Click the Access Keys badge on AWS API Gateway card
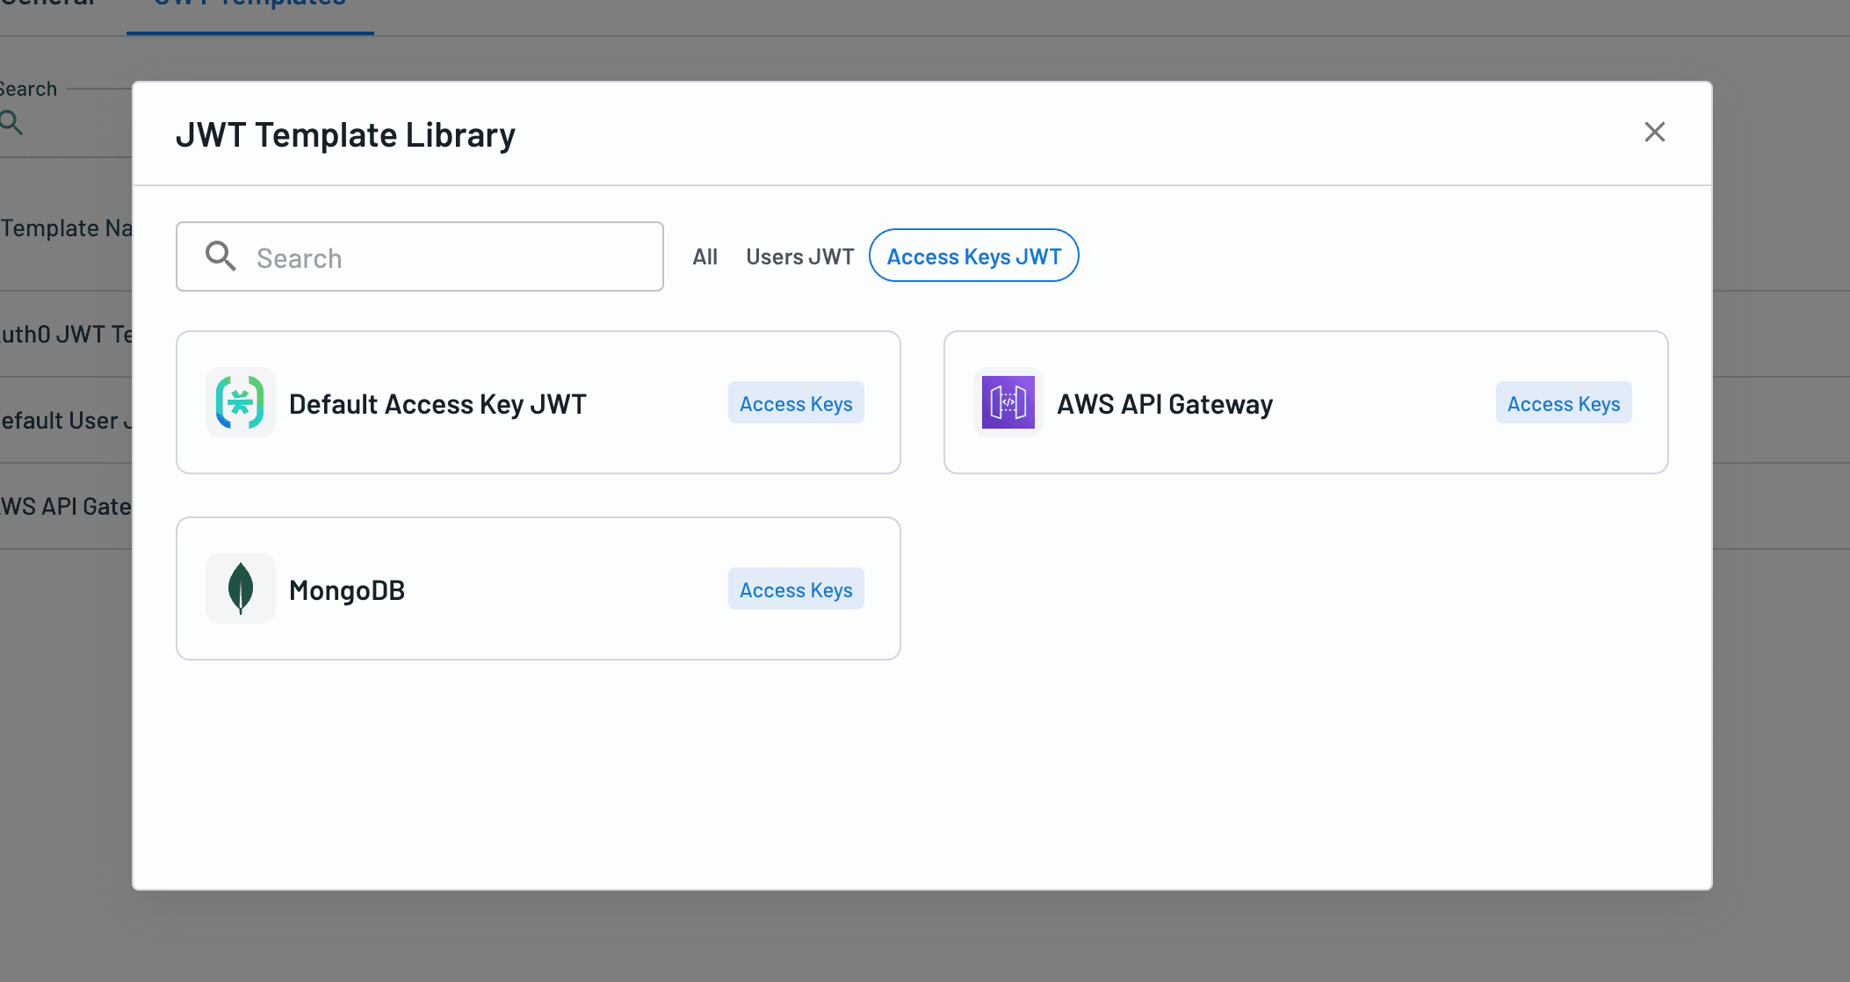Viewport: 1850px width, 982px height. pos(1563,403)
